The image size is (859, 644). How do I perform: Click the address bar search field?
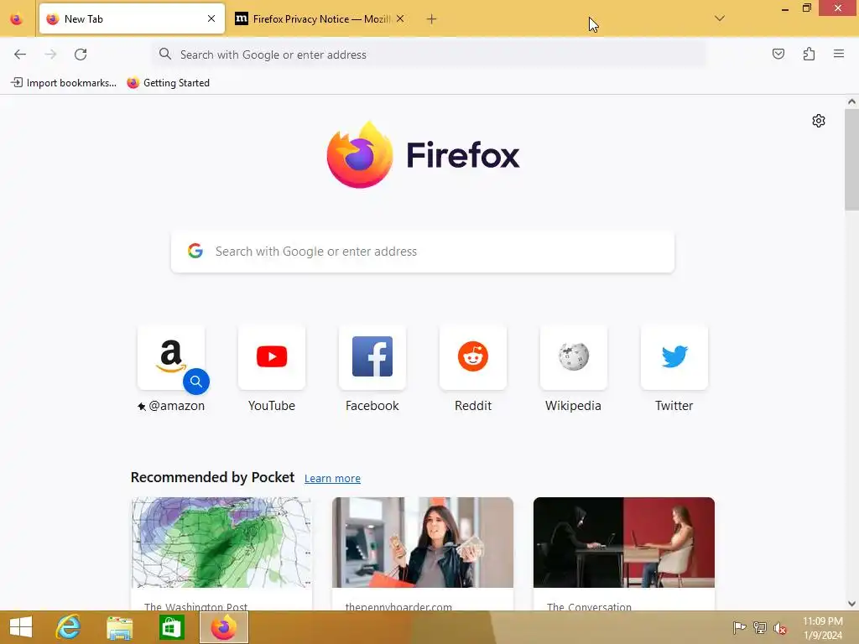point(429,55)
